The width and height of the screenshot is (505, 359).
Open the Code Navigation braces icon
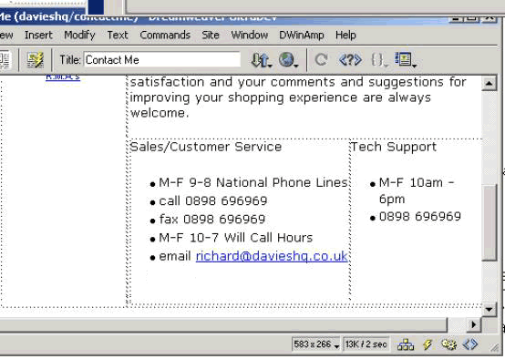[x=379, y=60]
